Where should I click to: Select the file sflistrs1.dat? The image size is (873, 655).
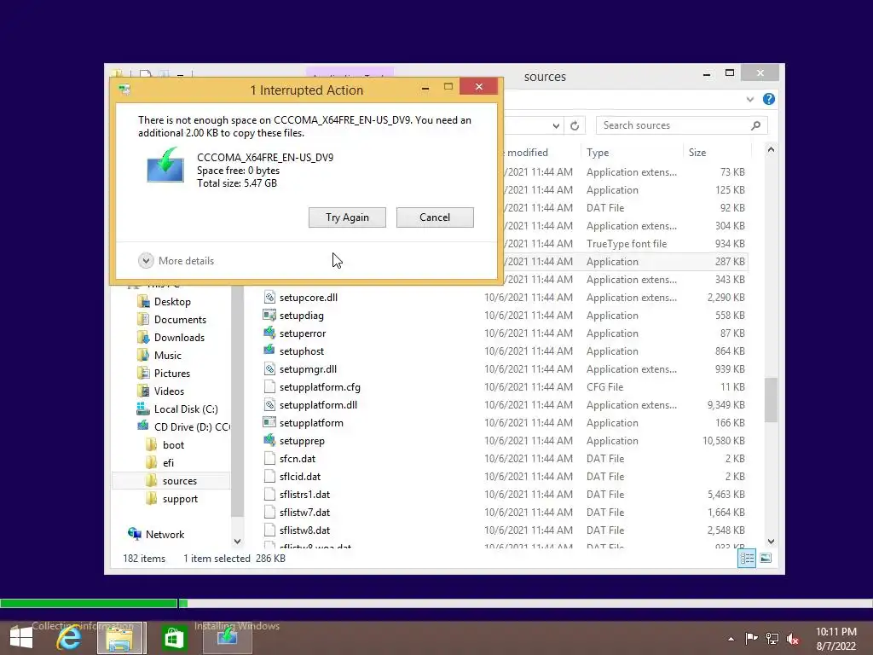304,495
